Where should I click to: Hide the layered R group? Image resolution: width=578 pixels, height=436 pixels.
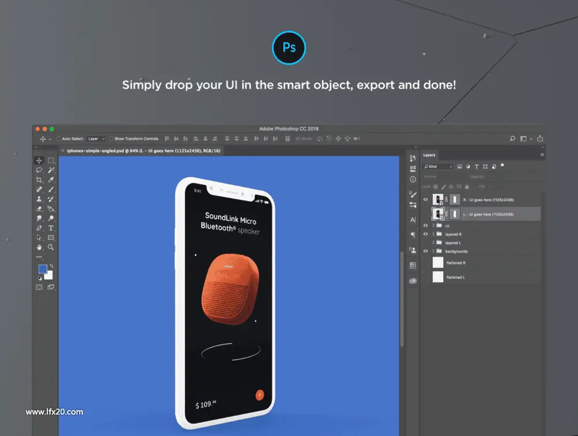tap(425, 234)
